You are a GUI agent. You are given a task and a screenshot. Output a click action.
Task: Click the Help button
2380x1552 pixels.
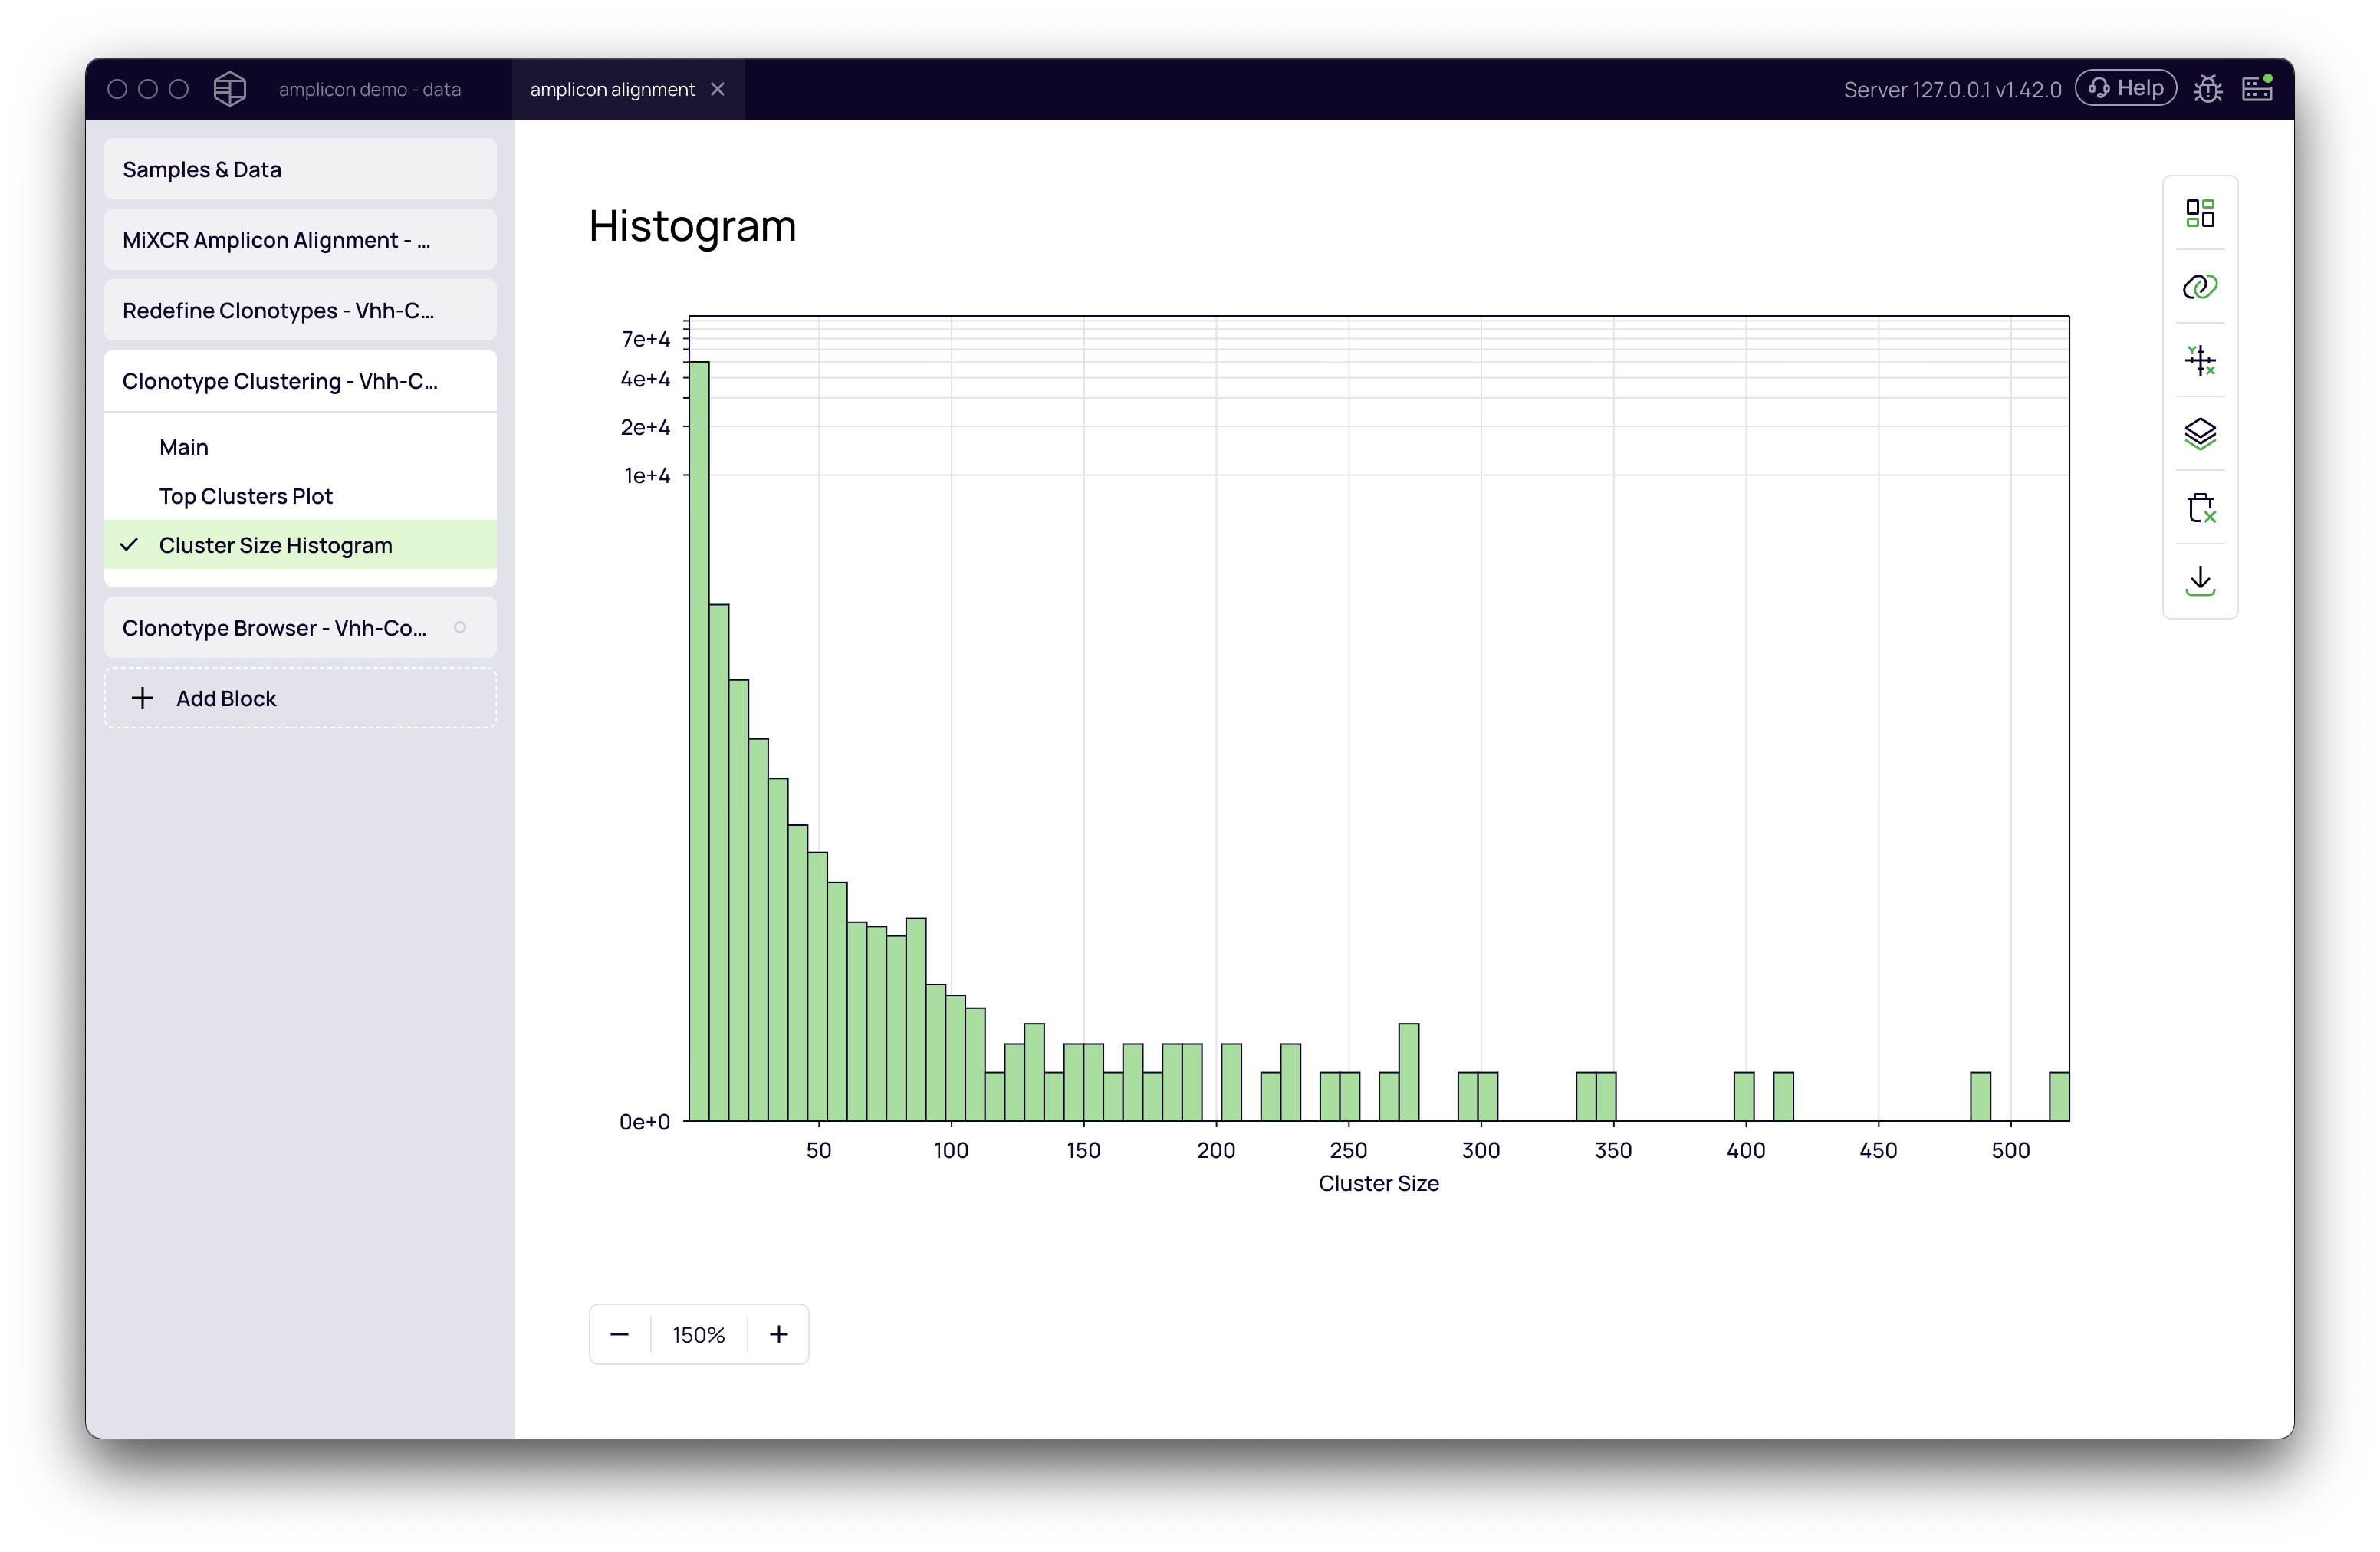coord(2126,88)
